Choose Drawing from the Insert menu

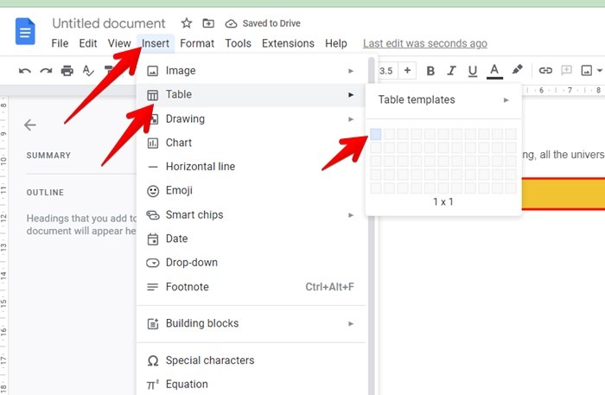(x=252, y=118)
